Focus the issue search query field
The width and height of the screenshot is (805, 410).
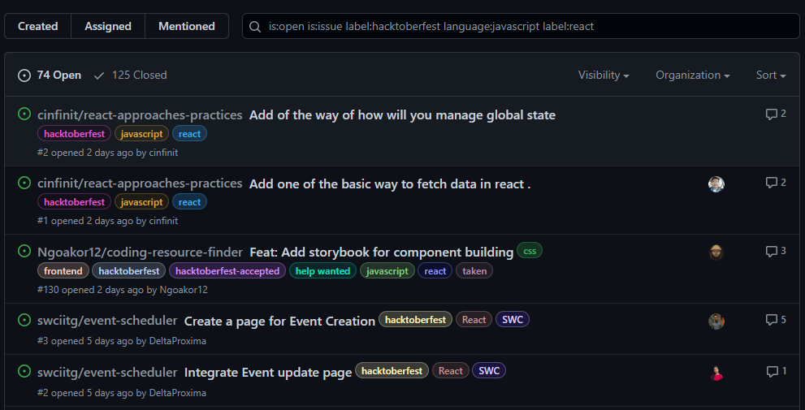(x=521, y=26)
